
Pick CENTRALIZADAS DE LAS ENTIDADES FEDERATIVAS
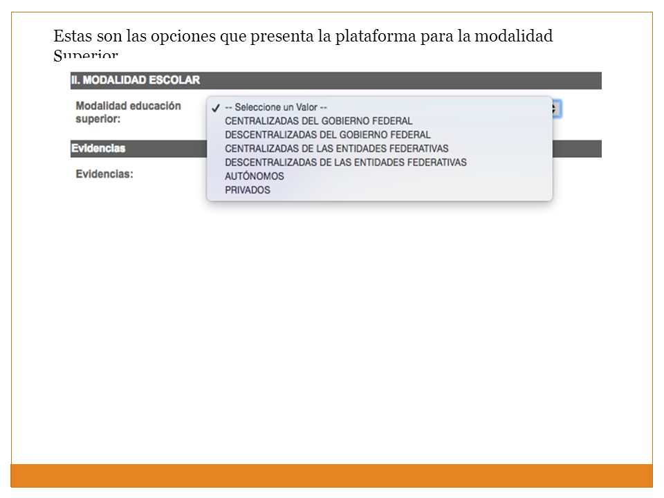coord(380,149)
